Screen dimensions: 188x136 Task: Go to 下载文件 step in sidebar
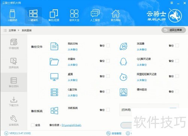pos(14,101)
